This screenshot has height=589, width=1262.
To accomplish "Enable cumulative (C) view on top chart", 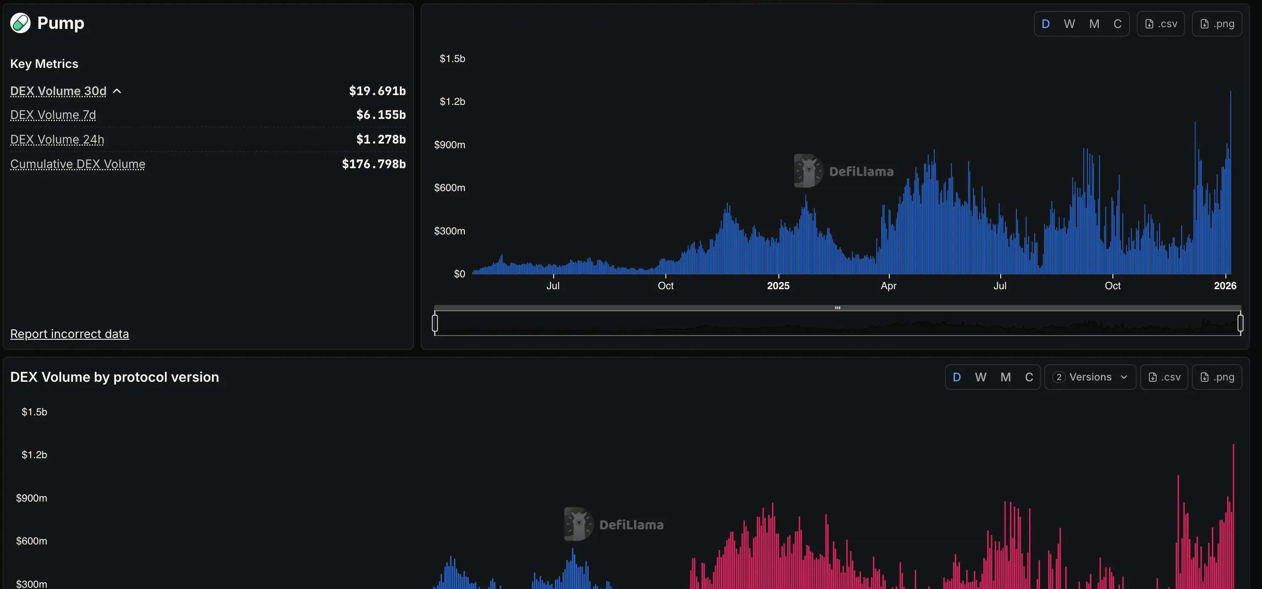I will [x=1117, y=24].
